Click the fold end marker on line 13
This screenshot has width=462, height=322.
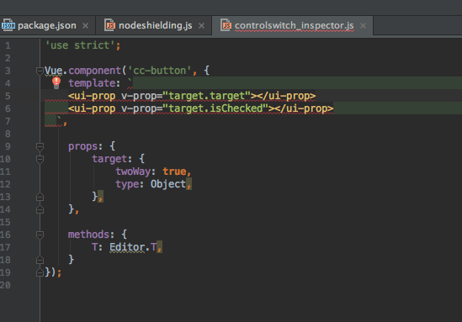(40, 197)
